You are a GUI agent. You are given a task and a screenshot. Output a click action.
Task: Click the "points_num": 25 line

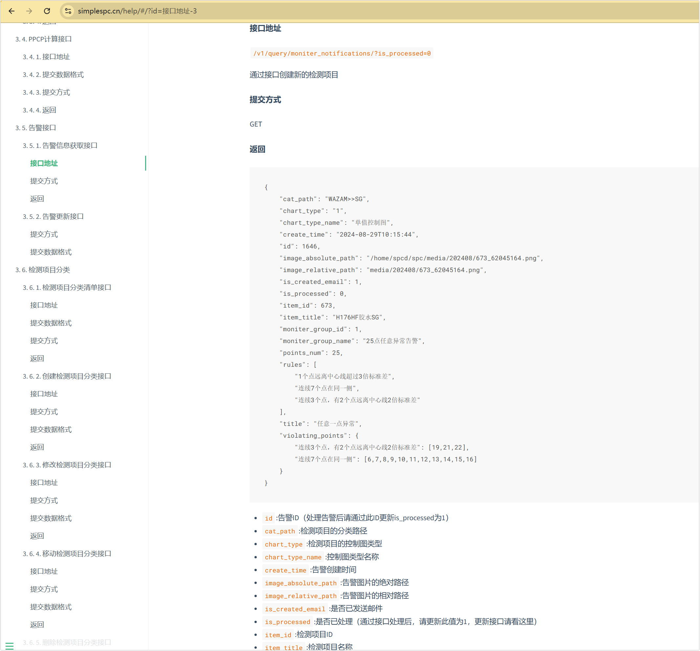[311, 353]
